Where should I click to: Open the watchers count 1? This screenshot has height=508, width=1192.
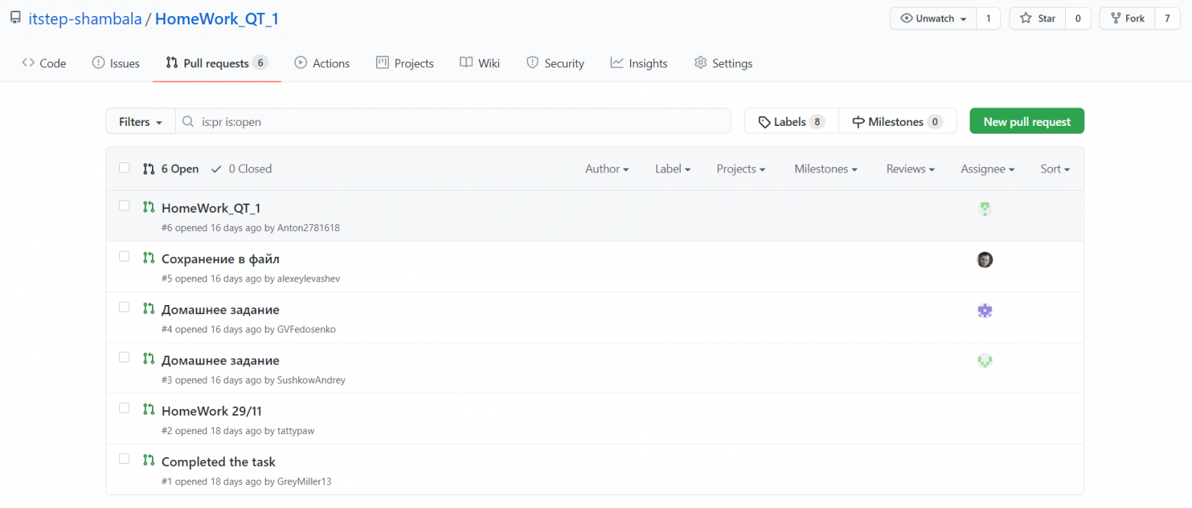(x=989, y=18)
